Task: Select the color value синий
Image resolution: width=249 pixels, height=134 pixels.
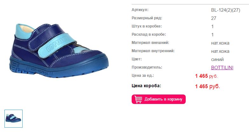Action: pos(217,59)
